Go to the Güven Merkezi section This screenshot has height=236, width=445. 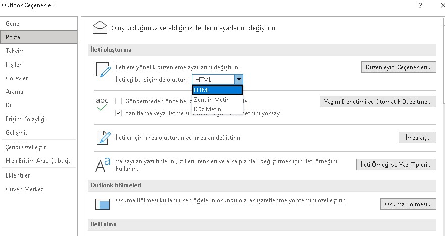[25, 189]
